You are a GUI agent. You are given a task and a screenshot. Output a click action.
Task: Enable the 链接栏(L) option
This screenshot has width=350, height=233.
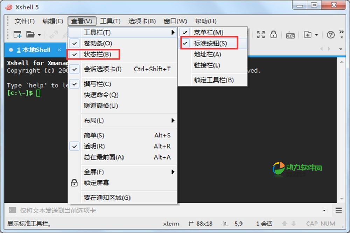pos(213,65)
